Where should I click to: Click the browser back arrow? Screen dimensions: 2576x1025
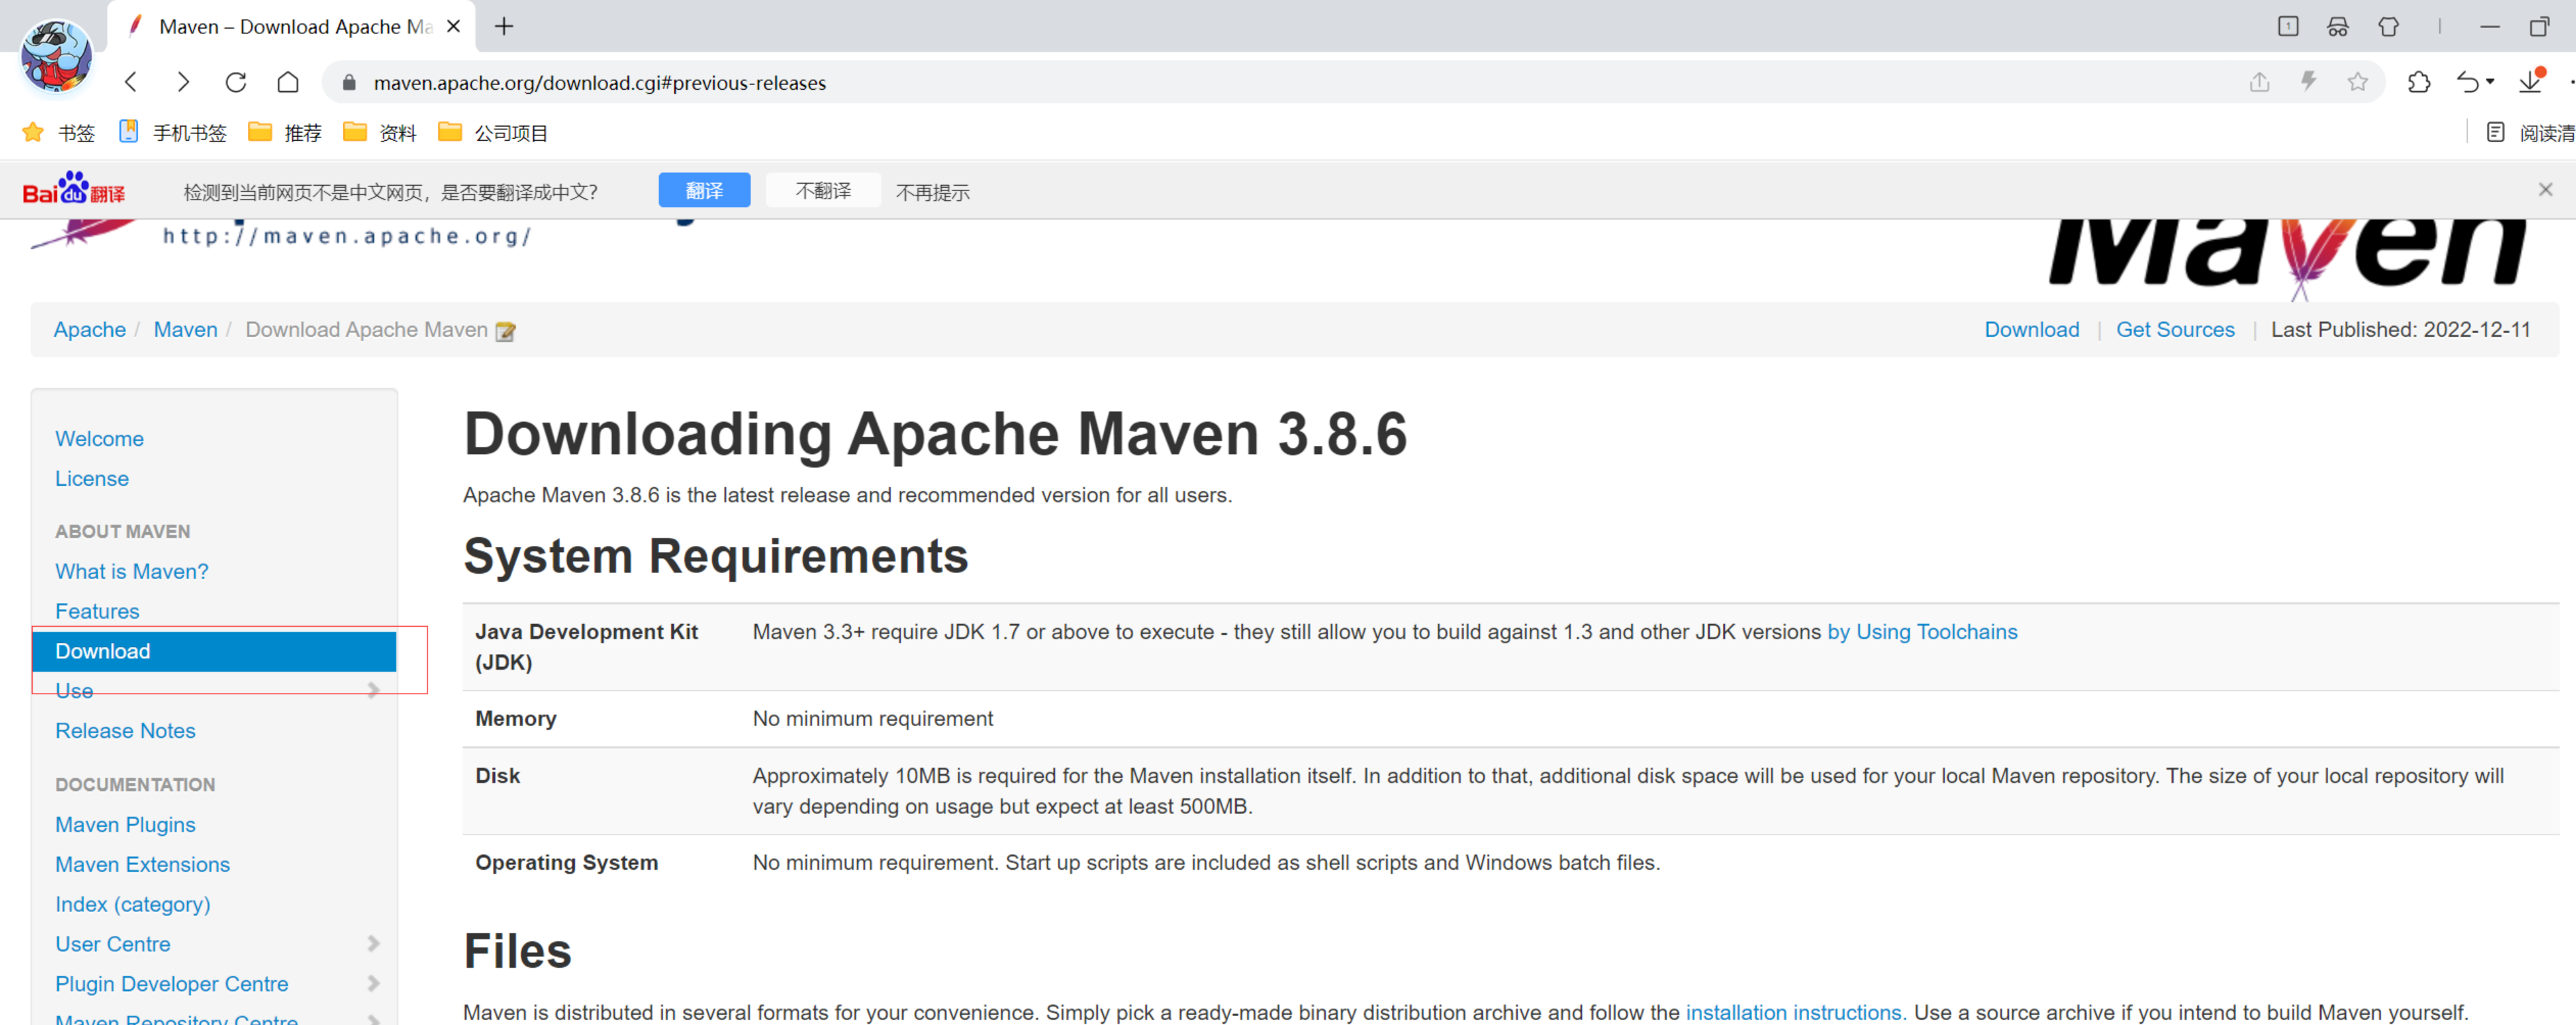[131, 82]
